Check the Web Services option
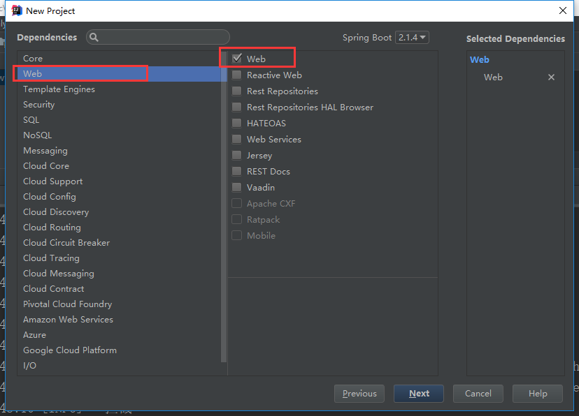The image size is (579, 416). pos(236,140)
